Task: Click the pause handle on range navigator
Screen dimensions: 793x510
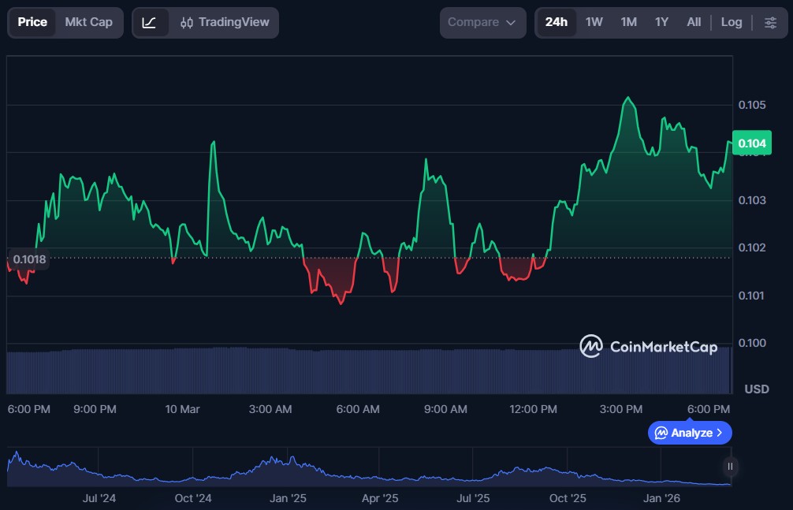Action: [730, 467]
